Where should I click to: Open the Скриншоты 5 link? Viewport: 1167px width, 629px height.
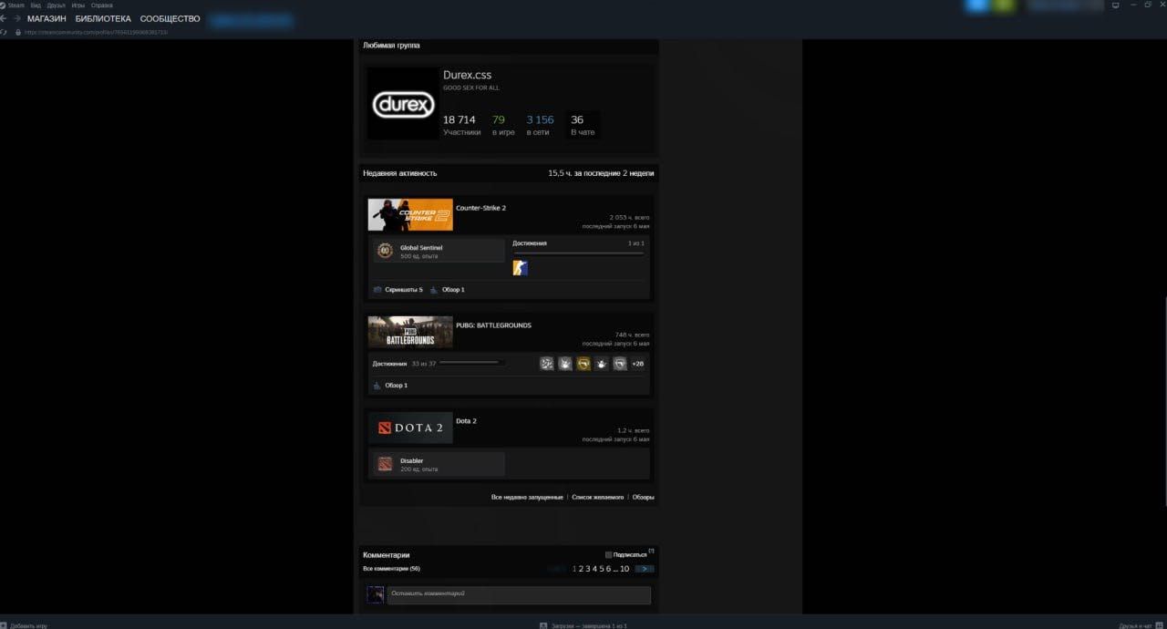[x=404, y=290]
